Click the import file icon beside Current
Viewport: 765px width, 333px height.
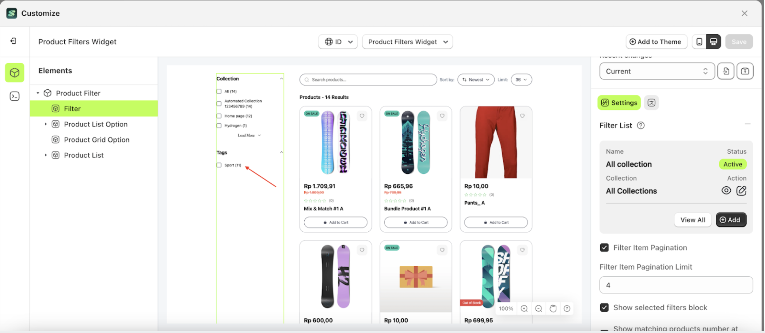tap(725, 71)
